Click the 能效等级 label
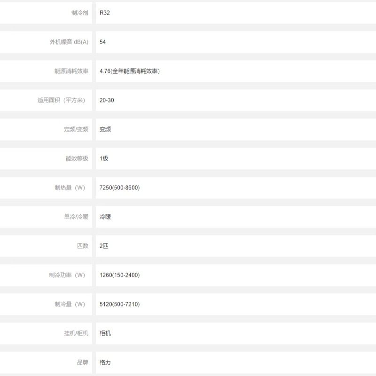 pos(77,158)
